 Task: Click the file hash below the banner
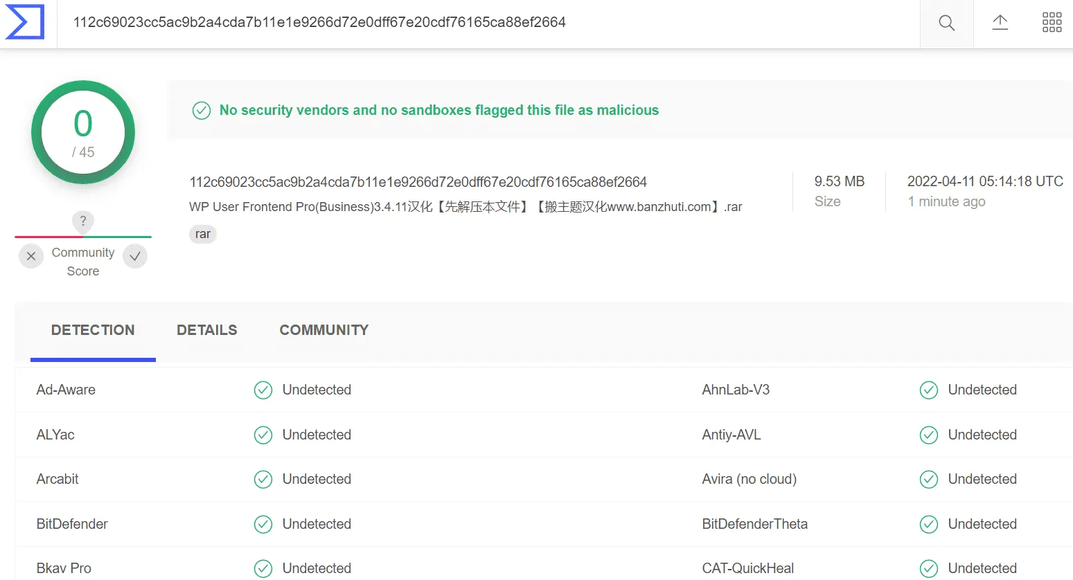[418, 182]
